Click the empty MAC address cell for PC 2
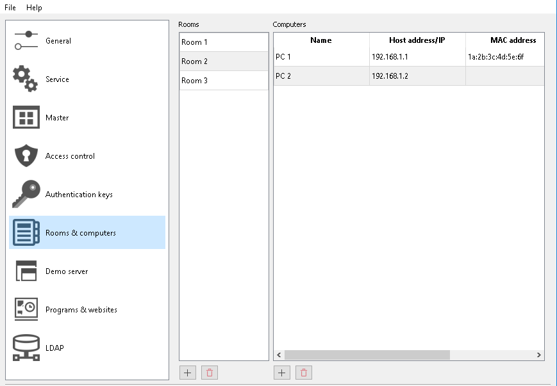This screenshot has width=557, height=386. tap(505, 76)
